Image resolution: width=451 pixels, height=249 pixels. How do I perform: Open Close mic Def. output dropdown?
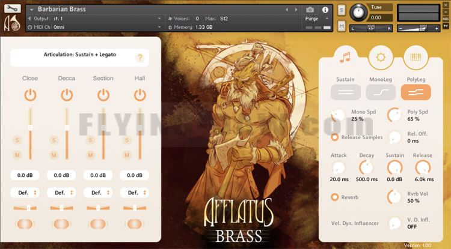pyautogui.click(x=25, y=193)
